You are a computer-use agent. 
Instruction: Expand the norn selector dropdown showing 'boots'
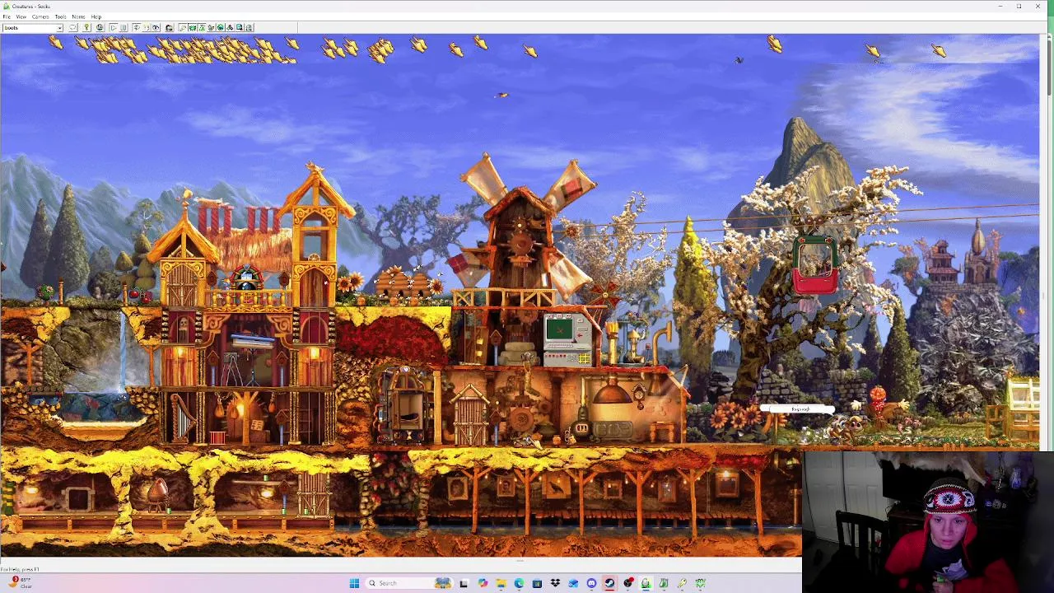tap(59, 28)
